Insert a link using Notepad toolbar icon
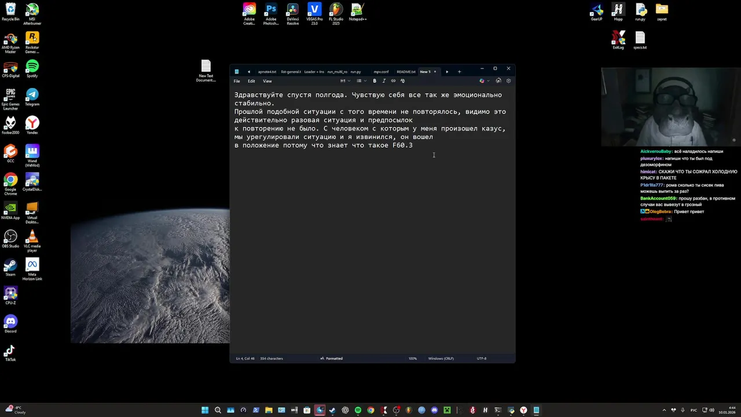The height and width of the screenshot is (417, 741). click(393, 81)
